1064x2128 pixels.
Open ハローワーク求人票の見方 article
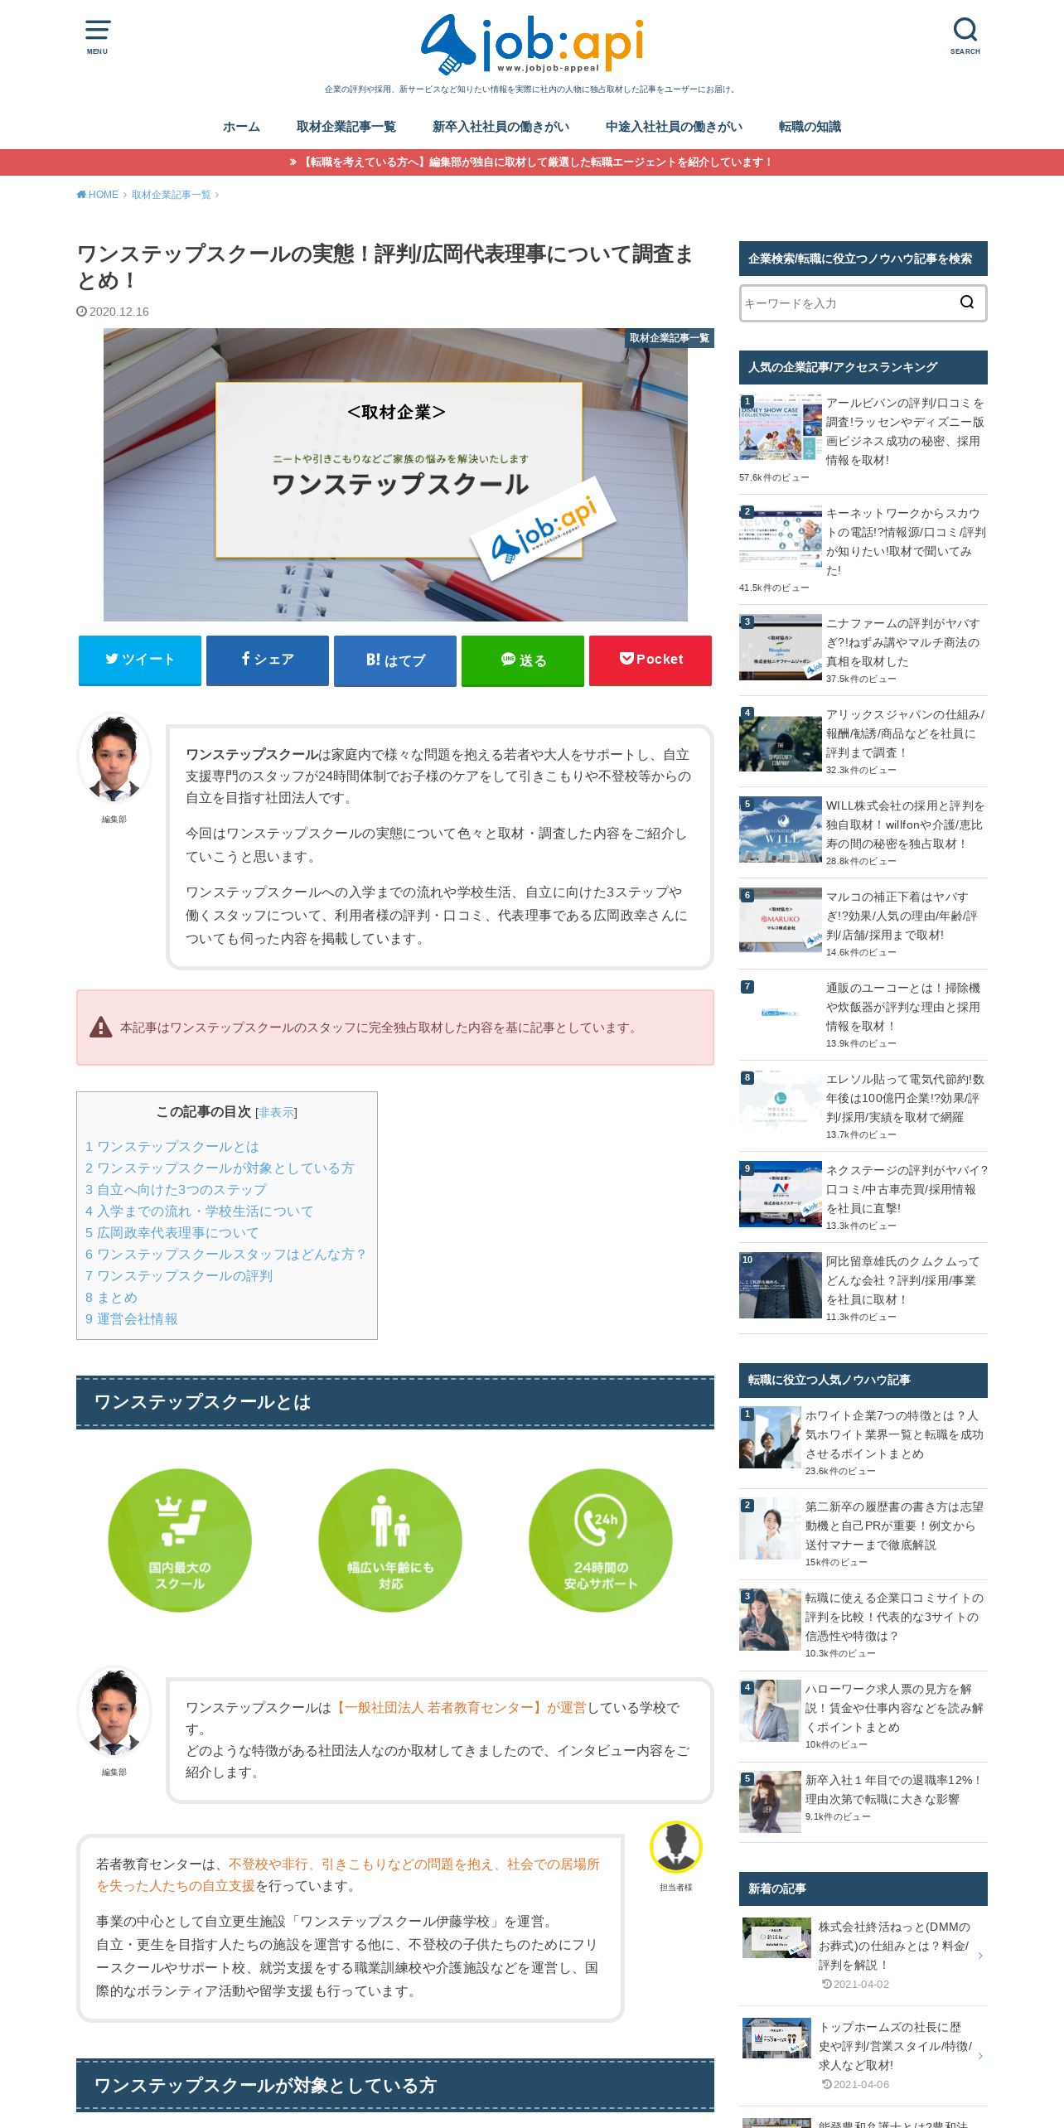click(894, 1708)
